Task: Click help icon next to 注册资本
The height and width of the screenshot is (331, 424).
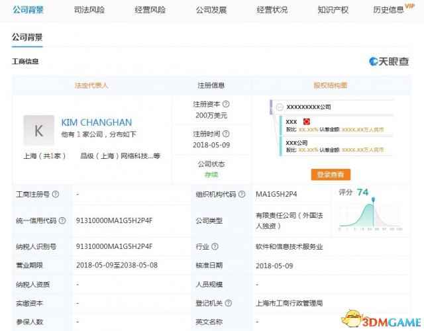Action: tap(227, 104)
